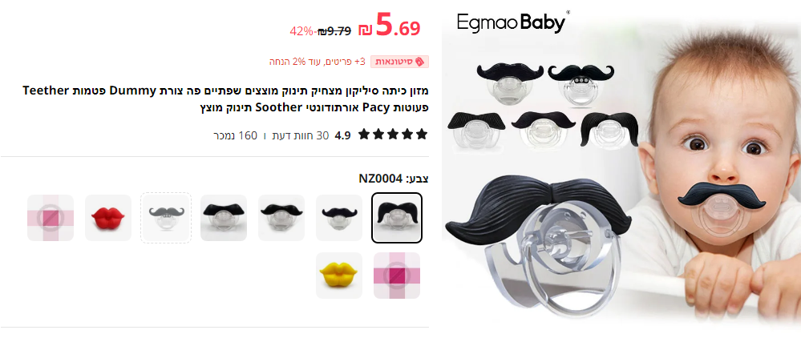Screen dimensions: 801x338
Task: Select the pink gift box variant in second row
Action: [x=397, y=276]
